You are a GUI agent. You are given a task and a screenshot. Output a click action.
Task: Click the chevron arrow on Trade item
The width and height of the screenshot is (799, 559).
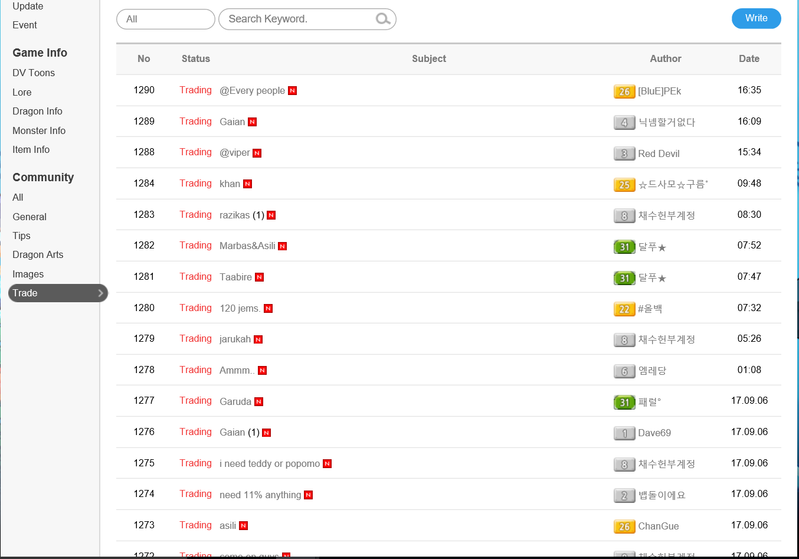(100, 293)
